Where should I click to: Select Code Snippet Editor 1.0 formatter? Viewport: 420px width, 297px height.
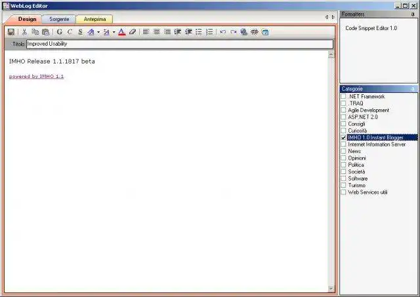[x=371, y=28]
